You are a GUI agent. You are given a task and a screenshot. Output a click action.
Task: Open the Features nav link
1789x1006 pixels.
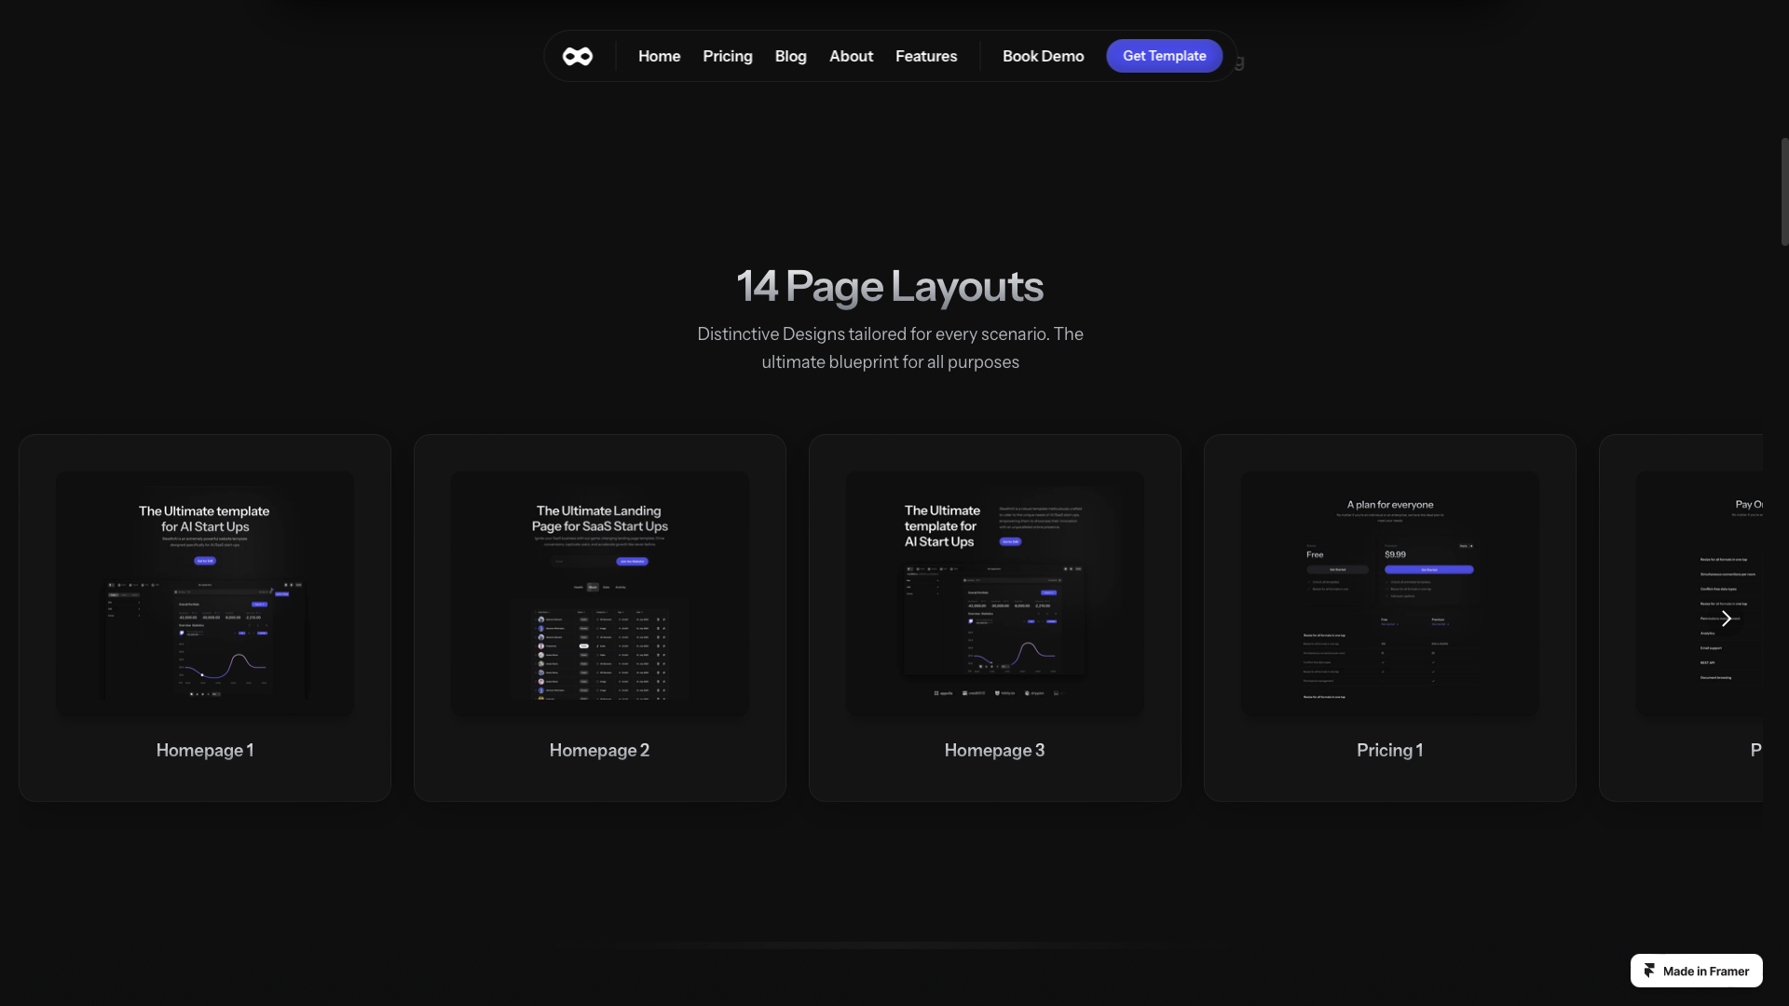point(925,56)
